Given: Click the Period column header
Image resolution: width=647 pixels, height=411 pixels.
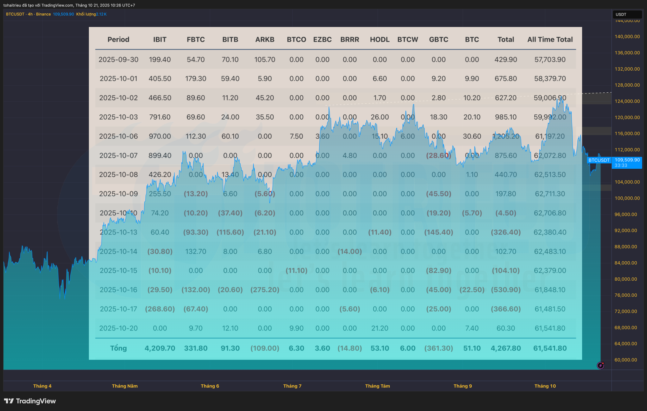Looking at the screenshot, I should (118, 40).
